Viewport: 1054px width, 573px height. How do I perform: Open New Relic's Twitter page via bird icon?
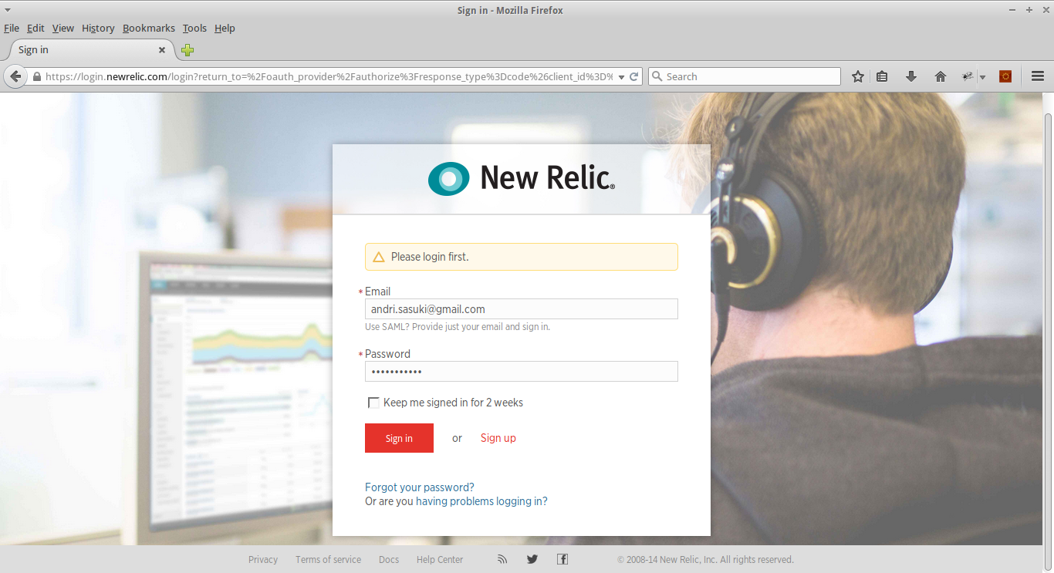click(532, 558)
